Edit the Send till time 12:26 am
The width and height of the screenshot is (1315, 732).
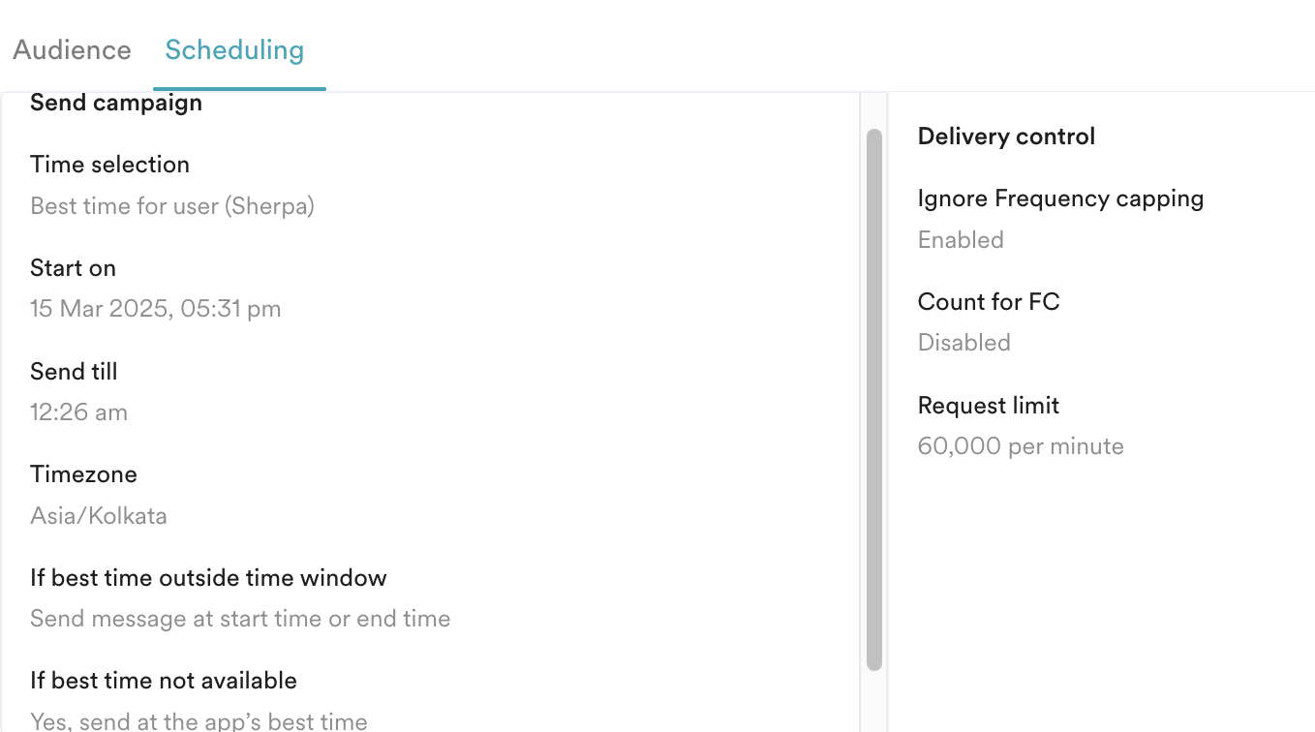point(78,412)
